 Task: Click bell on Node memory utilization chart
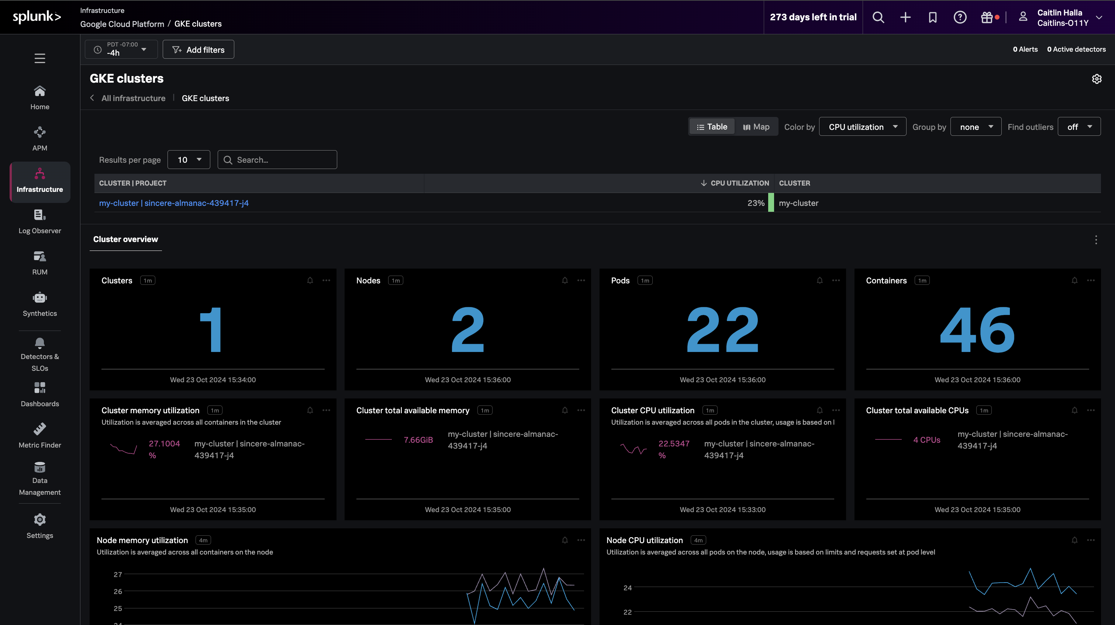click(x=565, y=540)
